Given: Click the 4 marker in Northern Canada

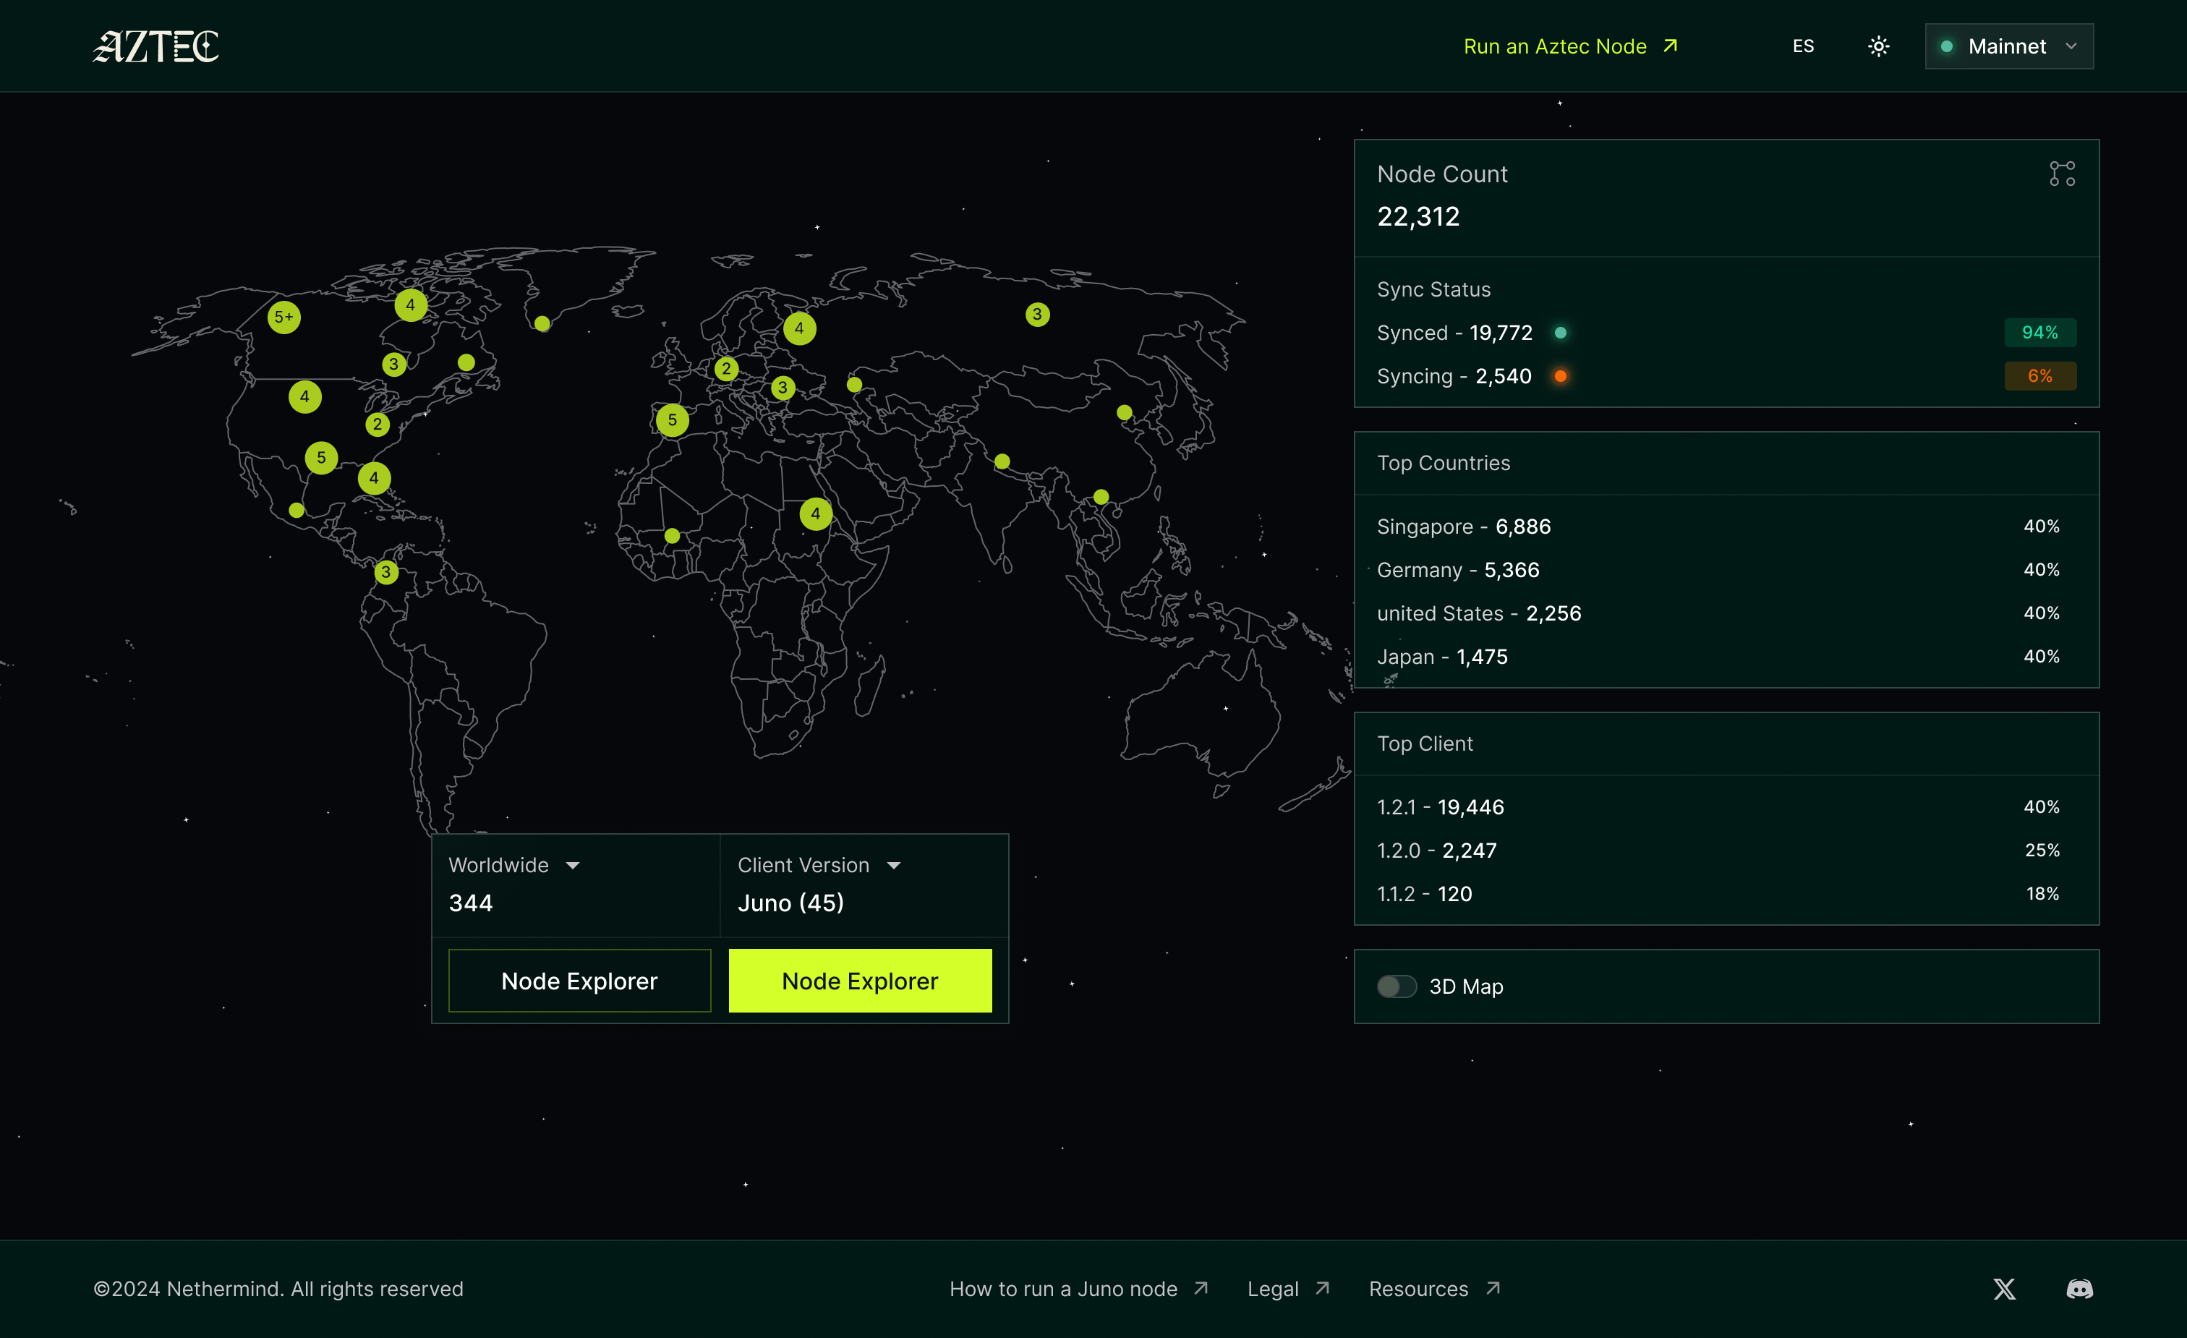Looking at the screenshot, I should click(x=410, y=305).
